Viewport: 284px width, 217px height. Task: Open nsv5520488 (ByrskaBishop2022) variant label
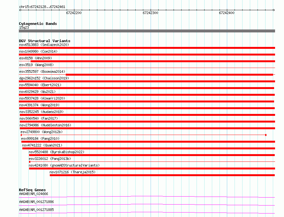click(56, 152)
